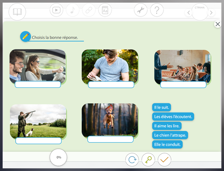
Task: Click answer box under the car photo
Action: (x=38, y=84)
